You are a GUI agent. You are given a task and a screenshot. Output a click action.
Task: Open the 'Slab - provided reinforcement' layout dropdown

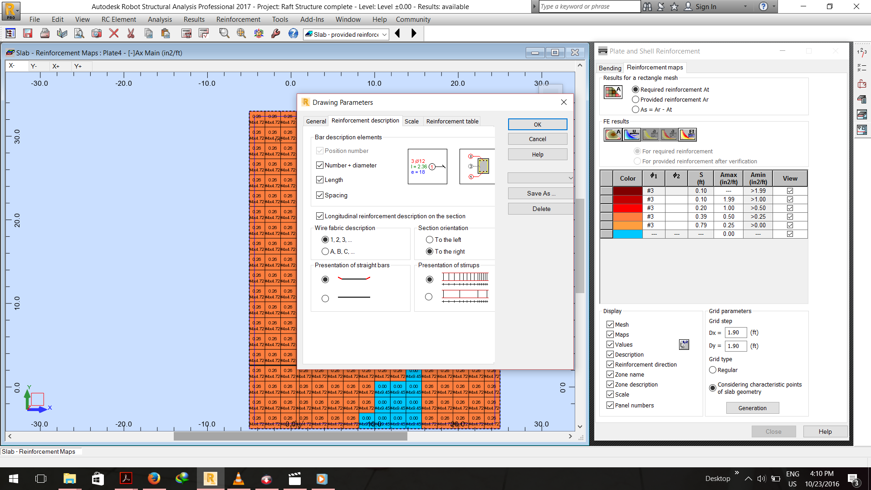383,34
